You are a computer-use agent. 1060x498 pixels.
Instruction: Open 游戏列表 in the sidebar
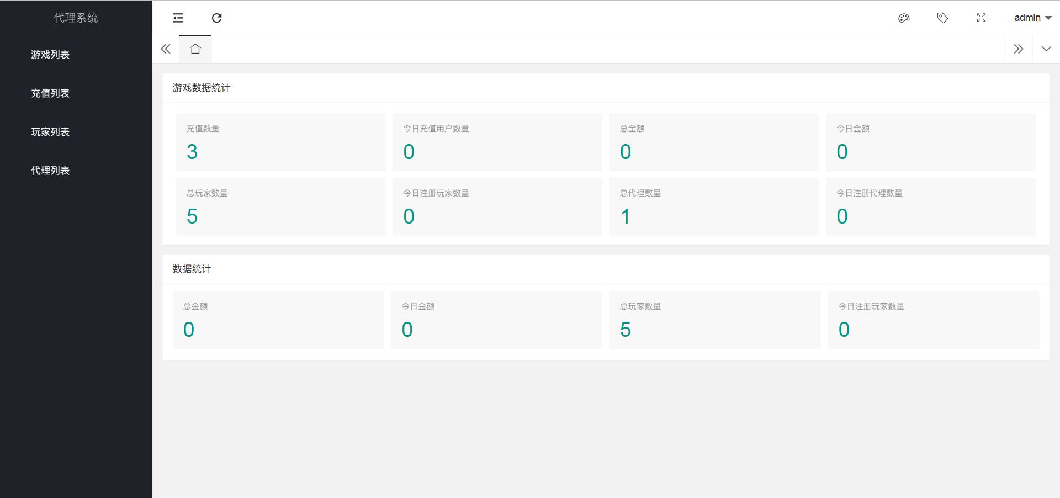[50, 55]
